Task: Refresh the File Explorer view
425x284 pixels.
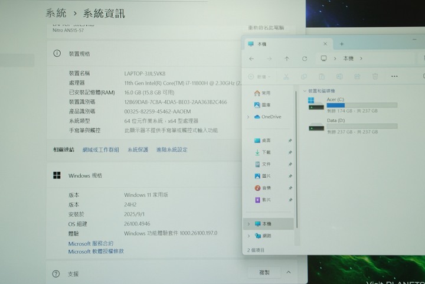Action: point(305,58)
